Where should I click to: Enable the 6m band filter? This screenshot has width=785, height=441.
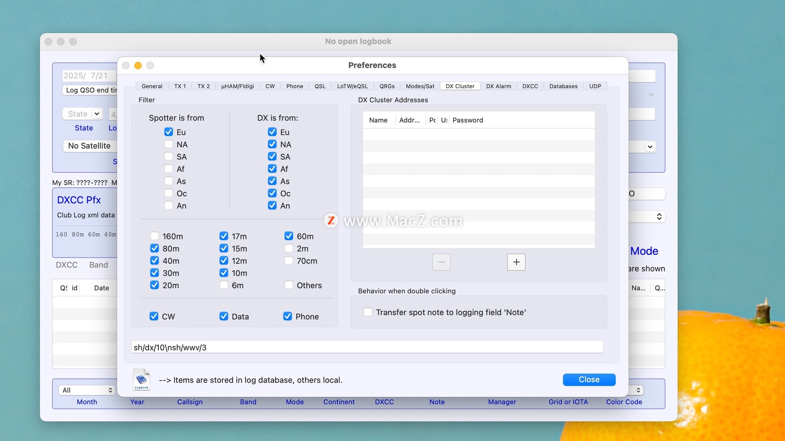(x=224, y=285)
